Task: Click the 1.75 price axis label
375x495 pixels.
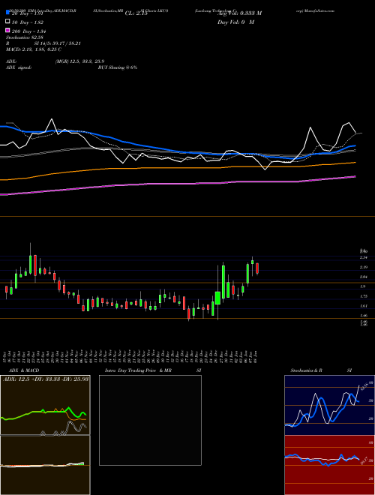Action: (363, 296)
